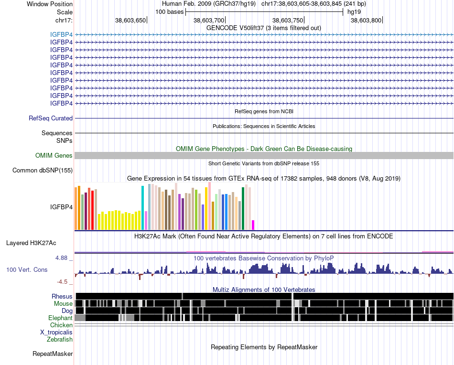This screenshot has width=454, height=365.
Task: Click 'Repeating Elements by RepeatMasker' title
Action: (x=264, y=347)
